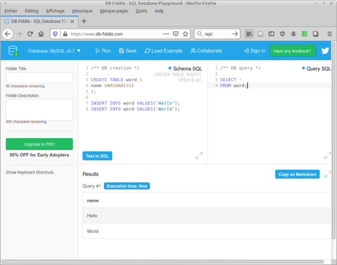Click the Upgrade to PRO button
Screen dimensions: 337x265
coord(39,144)
